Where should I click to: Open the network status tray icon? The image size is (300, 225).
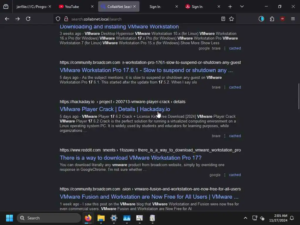[255, 218]
